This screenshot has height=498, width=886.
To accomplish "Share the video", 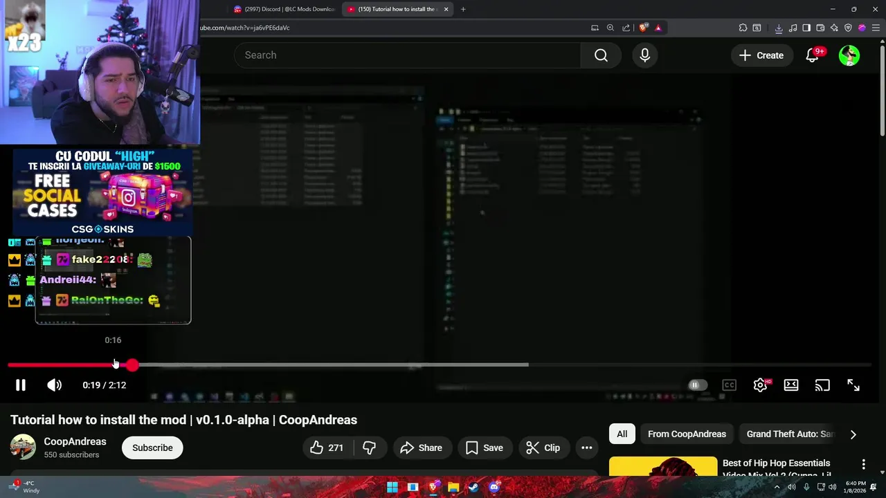I will (421, 448).
